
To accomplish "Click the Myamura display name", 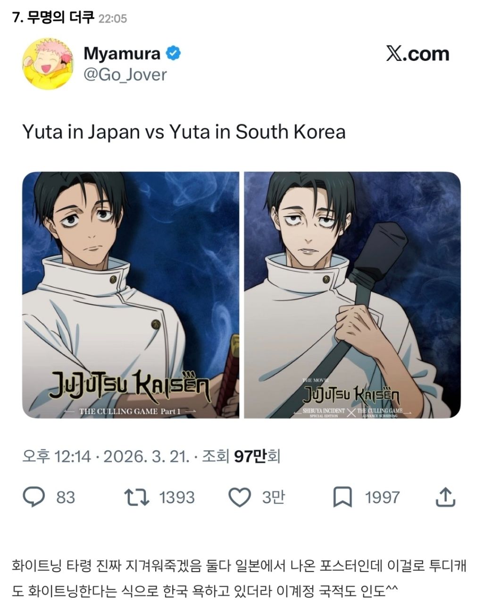I will [122, 54].
